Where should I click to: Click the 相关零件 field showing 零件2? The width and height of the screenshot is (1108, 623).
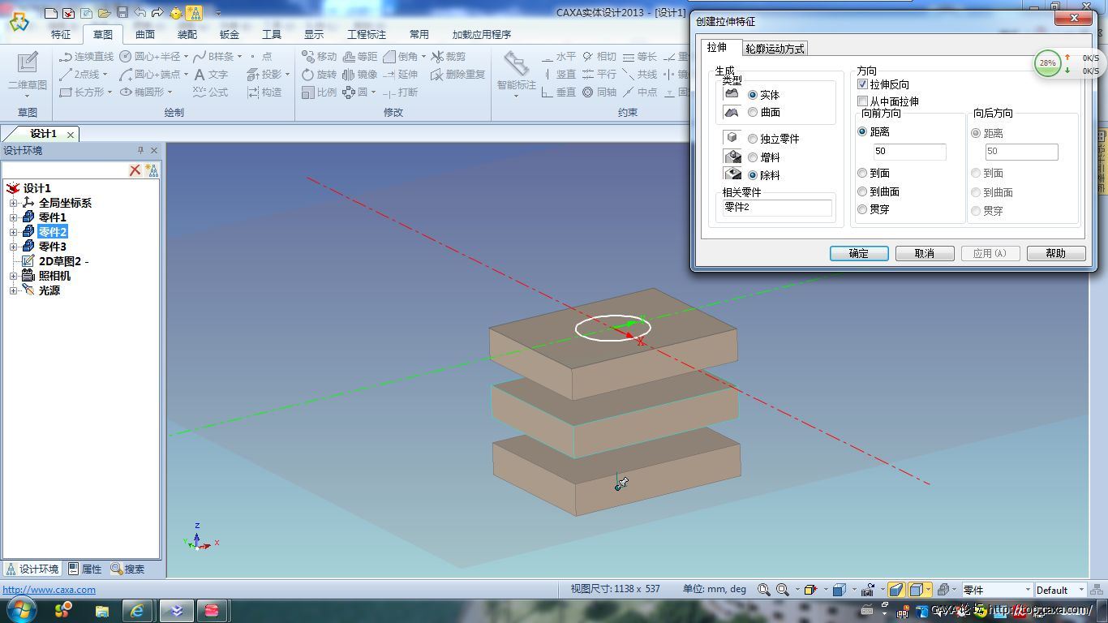777,208
